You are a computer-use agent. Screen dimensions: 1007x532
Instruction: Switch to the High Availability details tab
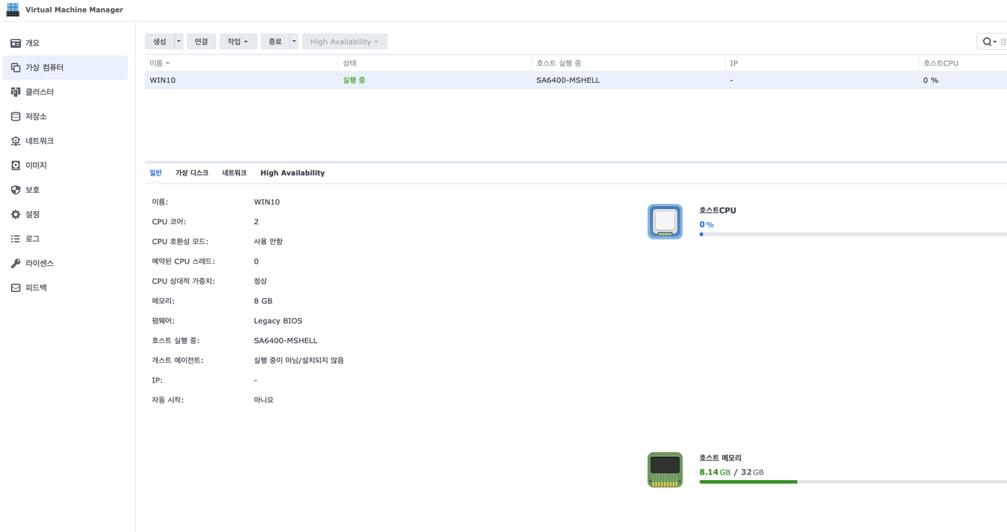[293, 173]
